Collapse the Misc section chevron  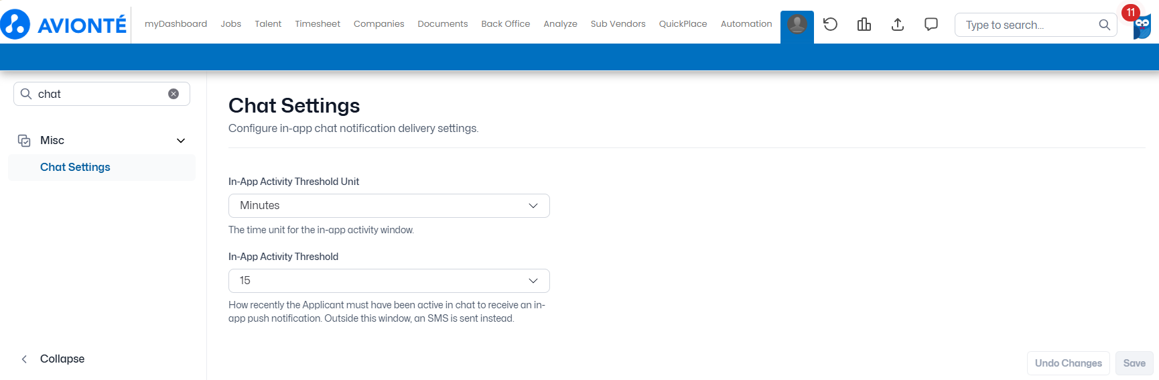tap(181, 141)
